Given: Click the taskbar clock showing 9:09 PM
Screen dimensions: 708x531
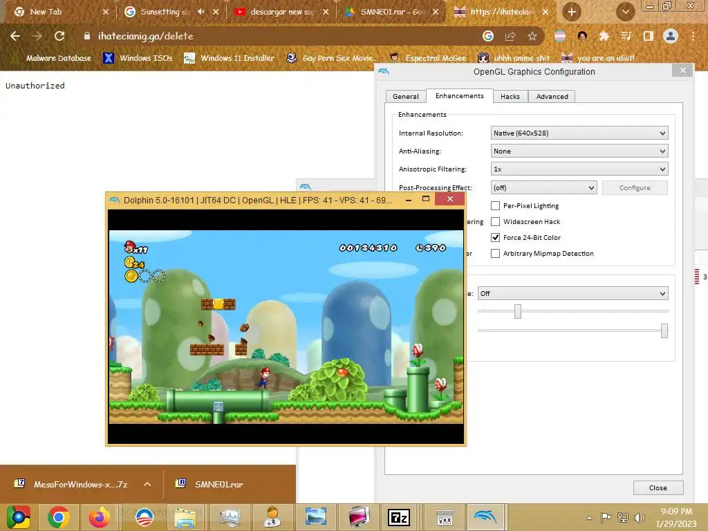Looking at the screenshot, I should (x=676, y=517).
